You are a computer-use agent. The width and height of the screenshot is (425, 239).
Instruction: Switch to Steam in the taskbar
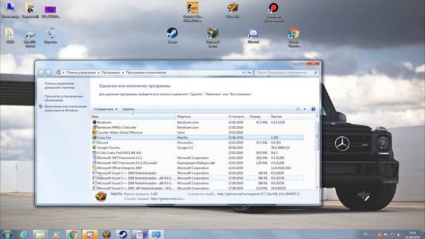click(123, 234)
